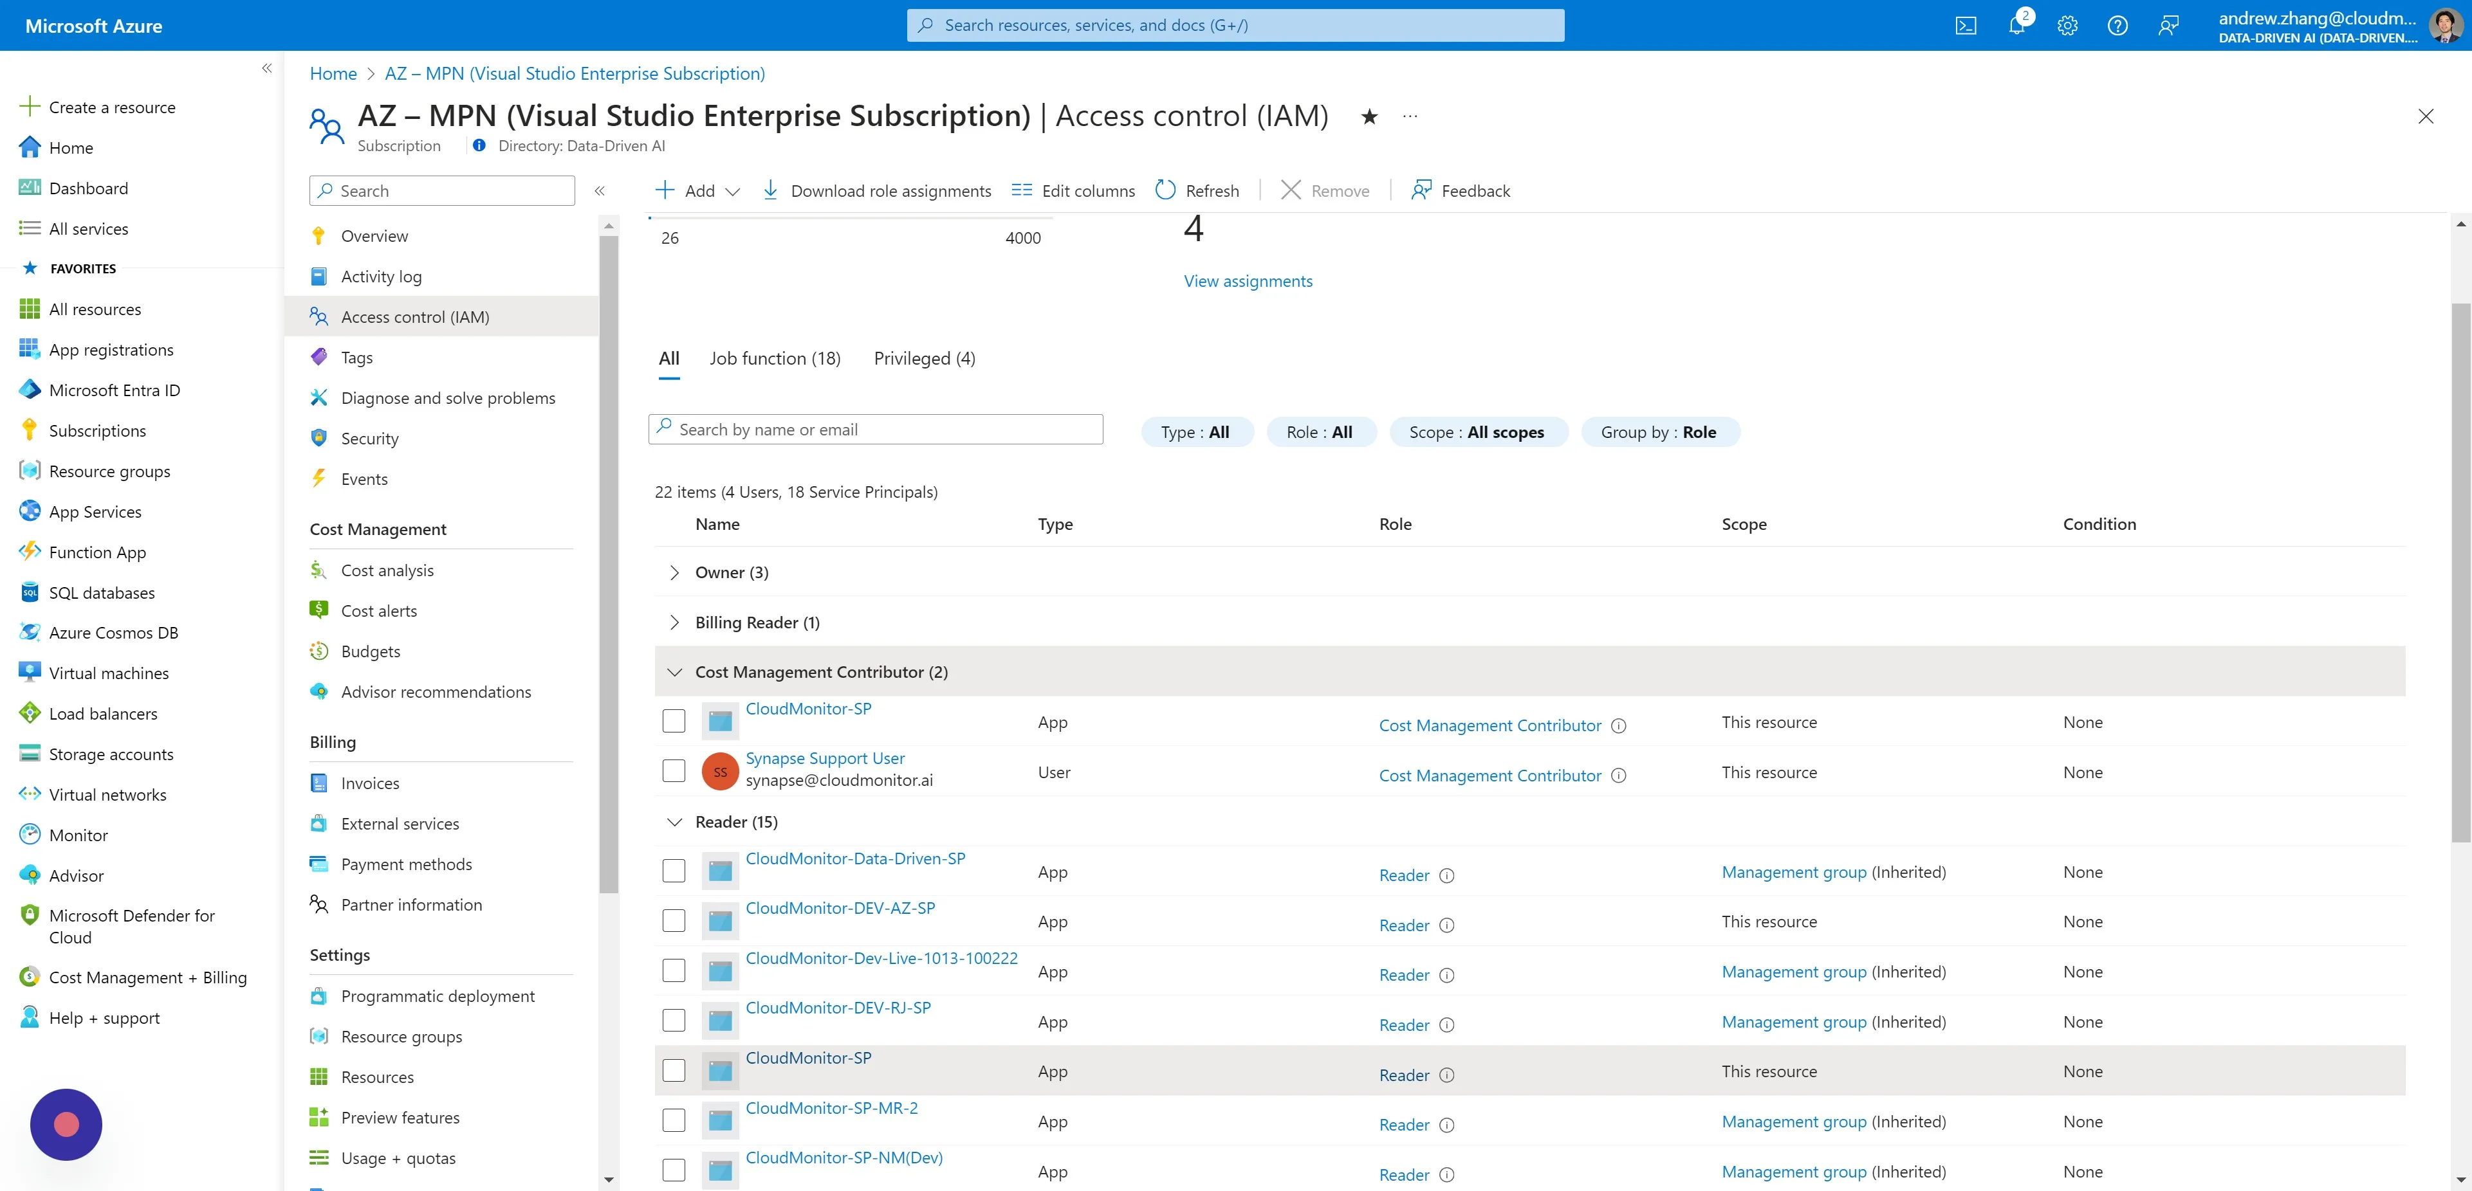Open the Role : All filter
The width and height of the screenshot is (2472, 1191).
[1320, 432]
